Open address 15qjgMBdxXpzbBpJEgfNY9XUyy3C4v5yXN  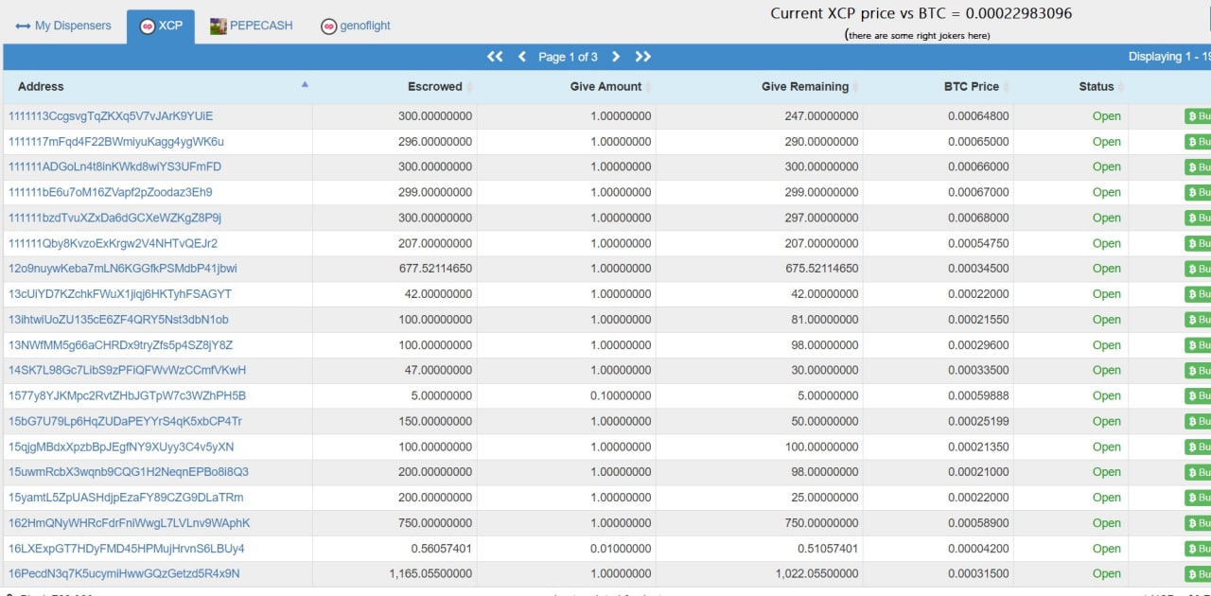point(121,447)
